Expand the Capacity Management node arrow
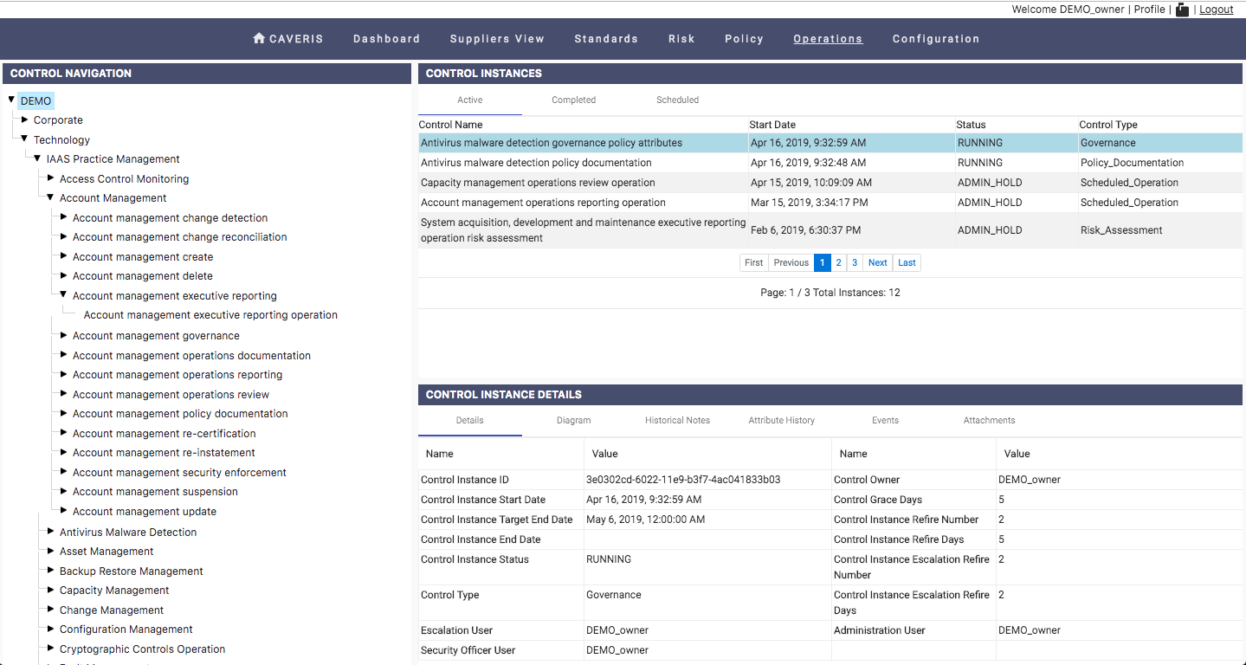1246x665 pixels. (x=50, y=590)
